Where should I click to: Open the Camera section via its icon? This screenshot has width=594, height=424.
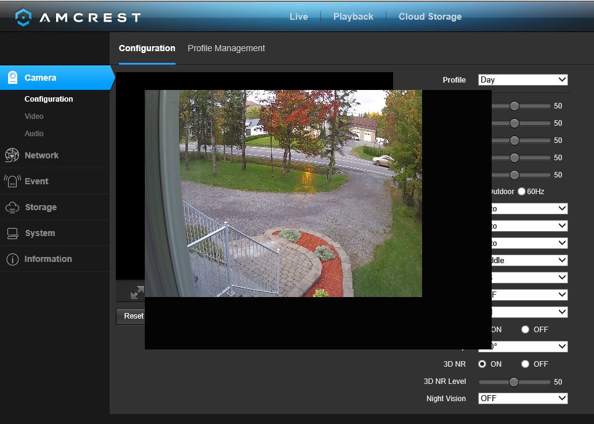click(12, 78)
